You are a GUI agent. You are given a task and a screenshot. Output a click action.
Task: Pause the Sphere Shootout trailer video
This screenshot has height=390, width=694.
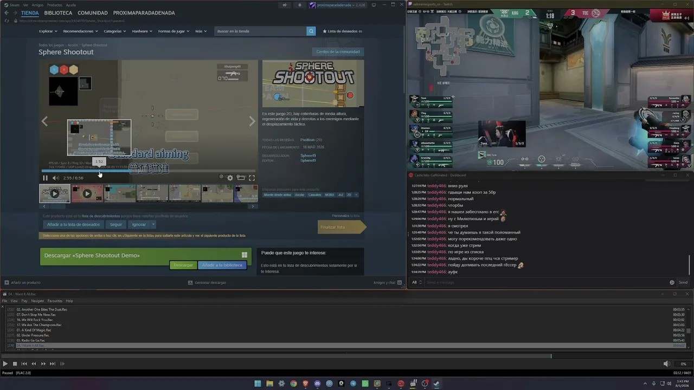tap(45, 178)
